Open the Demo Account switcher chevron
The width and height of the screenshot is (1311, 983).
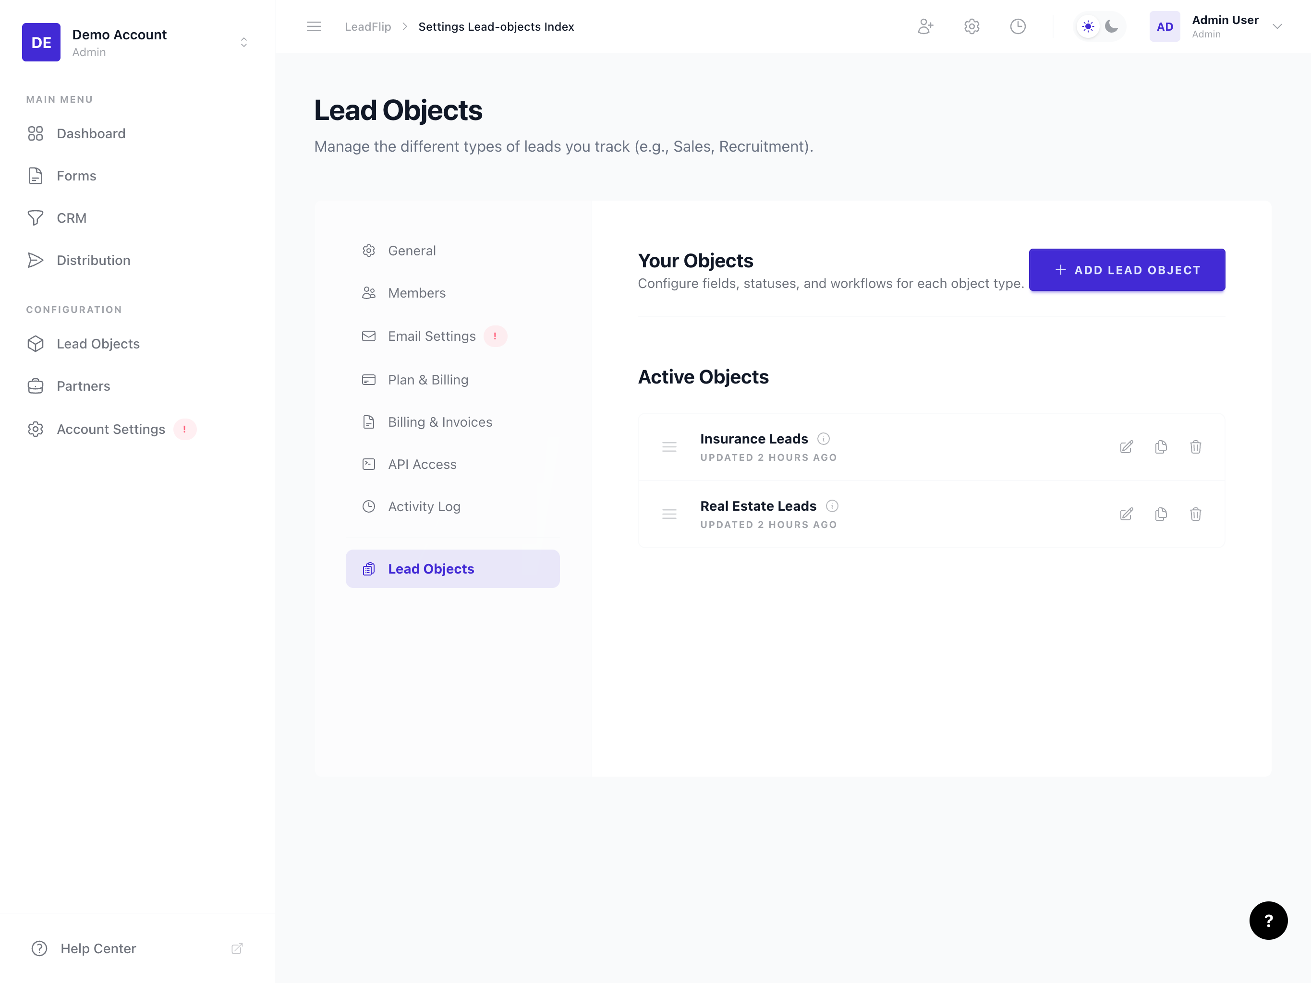click(243, 42)
